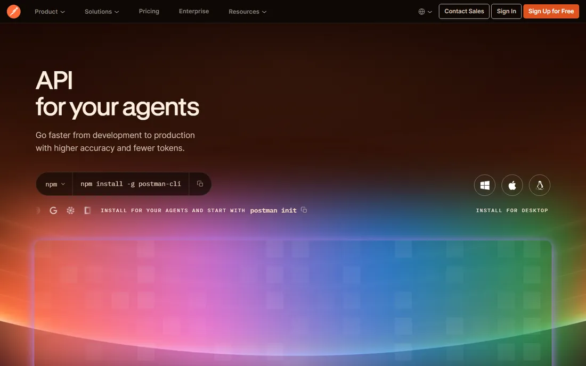Download the Windows desktop app

tap(485, 185)
